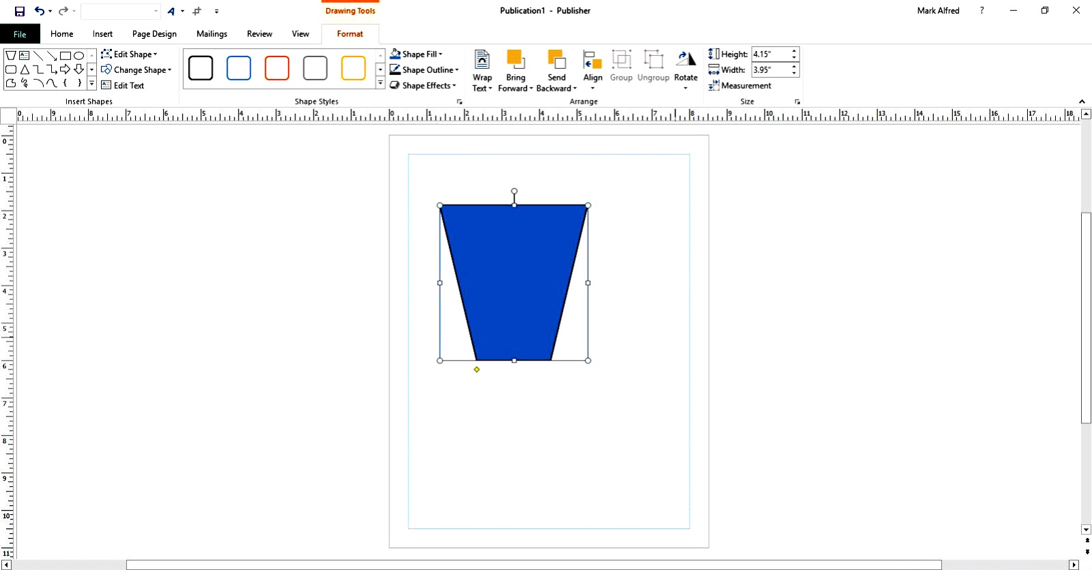
Task: Apply the red outline shape style
Action: pos(277,68)
